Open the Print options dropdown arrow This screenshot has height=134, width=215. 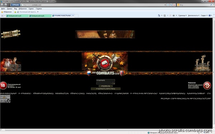click(x=176, y=15)
